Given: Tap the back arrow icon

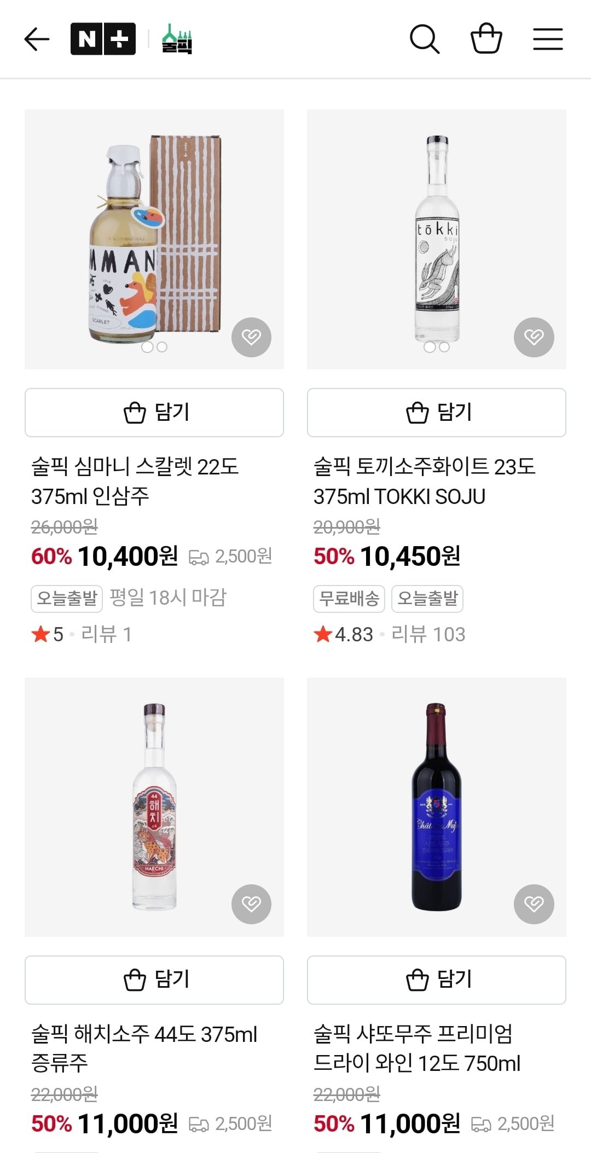Looking at the screenshot, I should pyautogui.click(x=37, y=39).
